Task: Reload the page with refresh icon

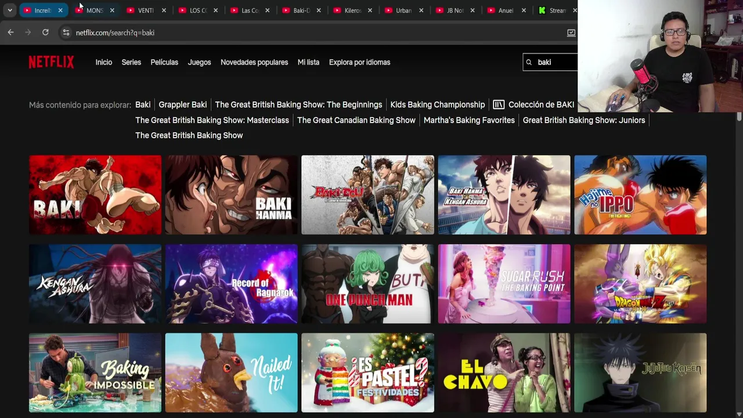Action: click(x=45, y=33)
